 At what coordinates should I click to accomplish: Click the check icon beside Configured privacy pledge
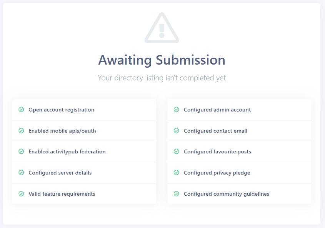click(x=177, y=173)
